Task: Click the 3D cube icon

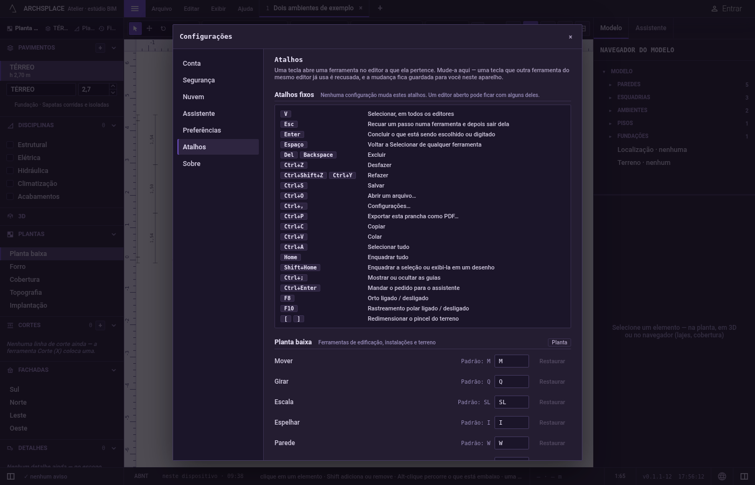Action: 10,216
